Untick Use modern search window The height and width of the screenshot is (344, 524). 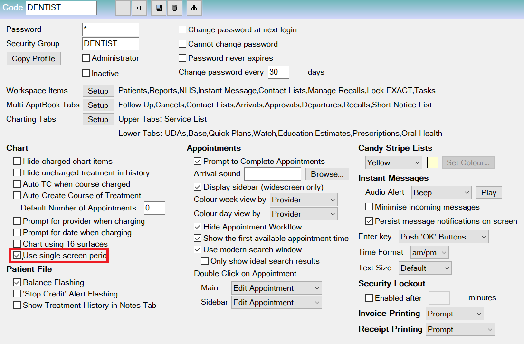pyautogui.click(x=198, y=249)
